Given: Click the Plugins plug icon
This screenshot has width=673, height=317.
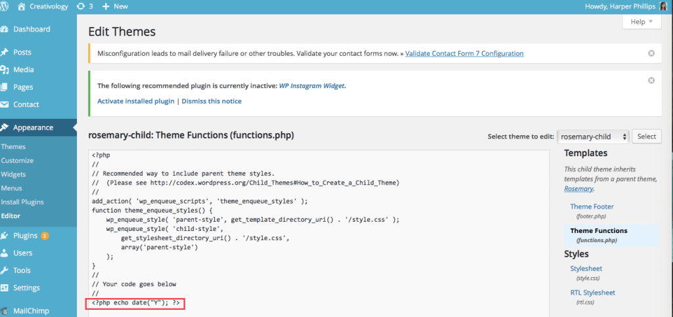Looking at the screenshot, I should (x=5, y=236).
